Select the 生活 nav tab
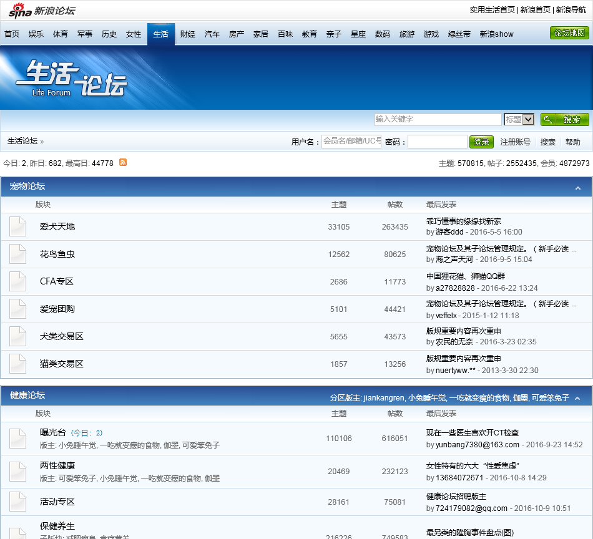 (x=160, y=34)
